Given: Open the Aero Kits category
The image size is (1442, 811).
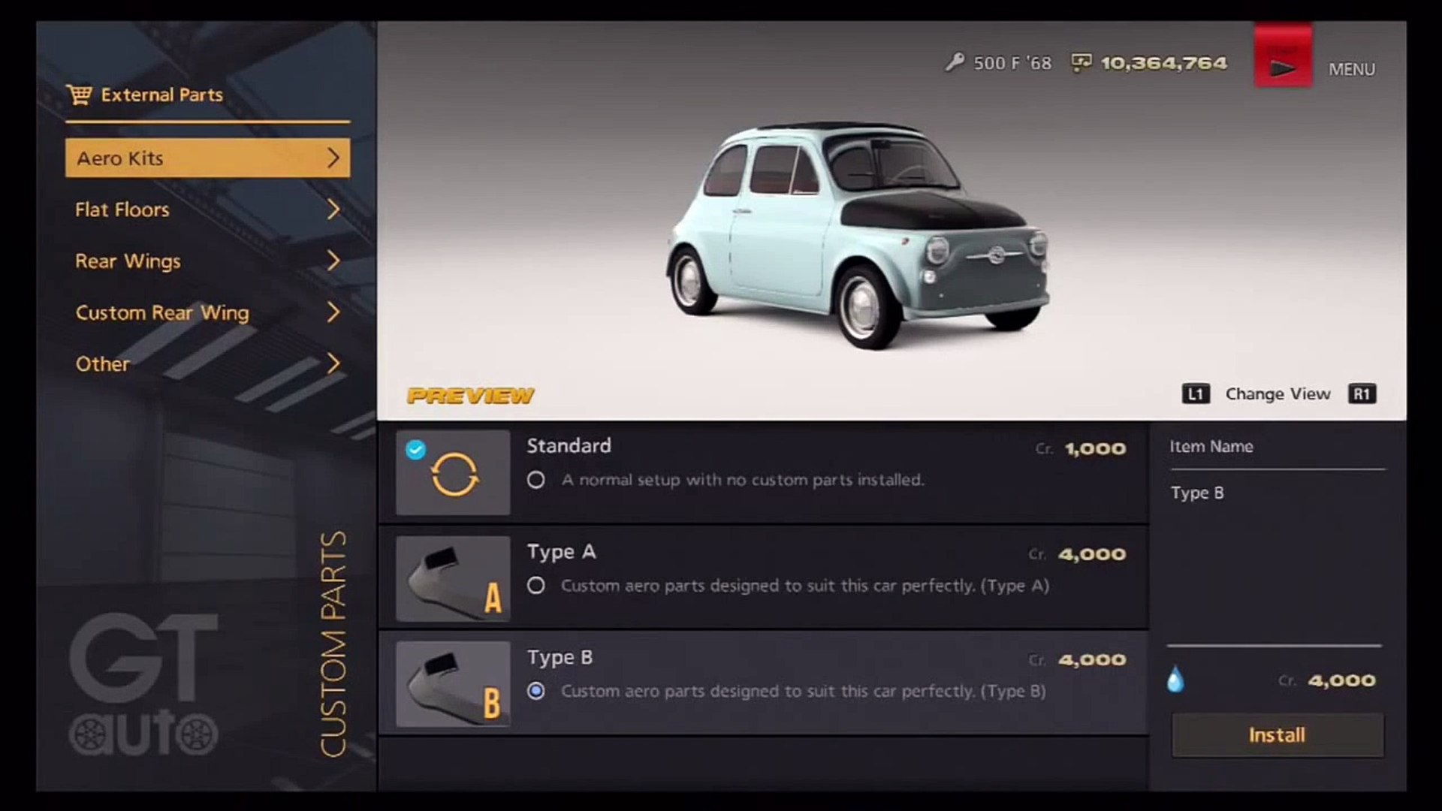Looking at the screenshot, I should pos(207,158).
